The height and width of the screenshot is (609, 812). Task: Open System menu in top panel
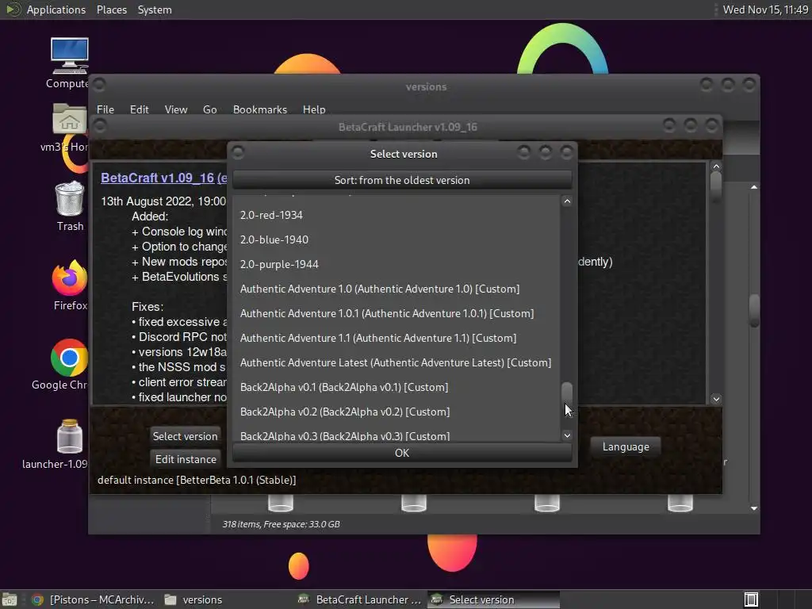155,10
